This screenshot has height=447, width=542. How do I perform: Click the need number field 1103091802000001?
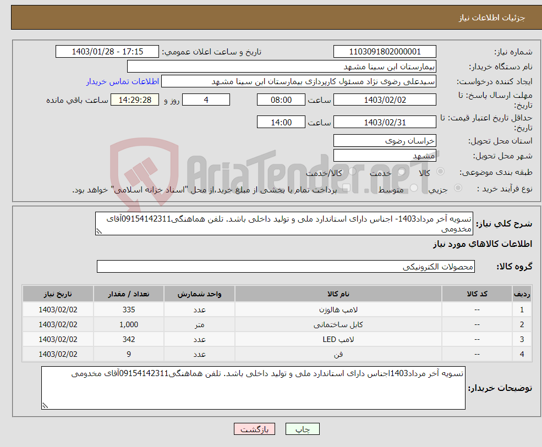click(385, 52)
